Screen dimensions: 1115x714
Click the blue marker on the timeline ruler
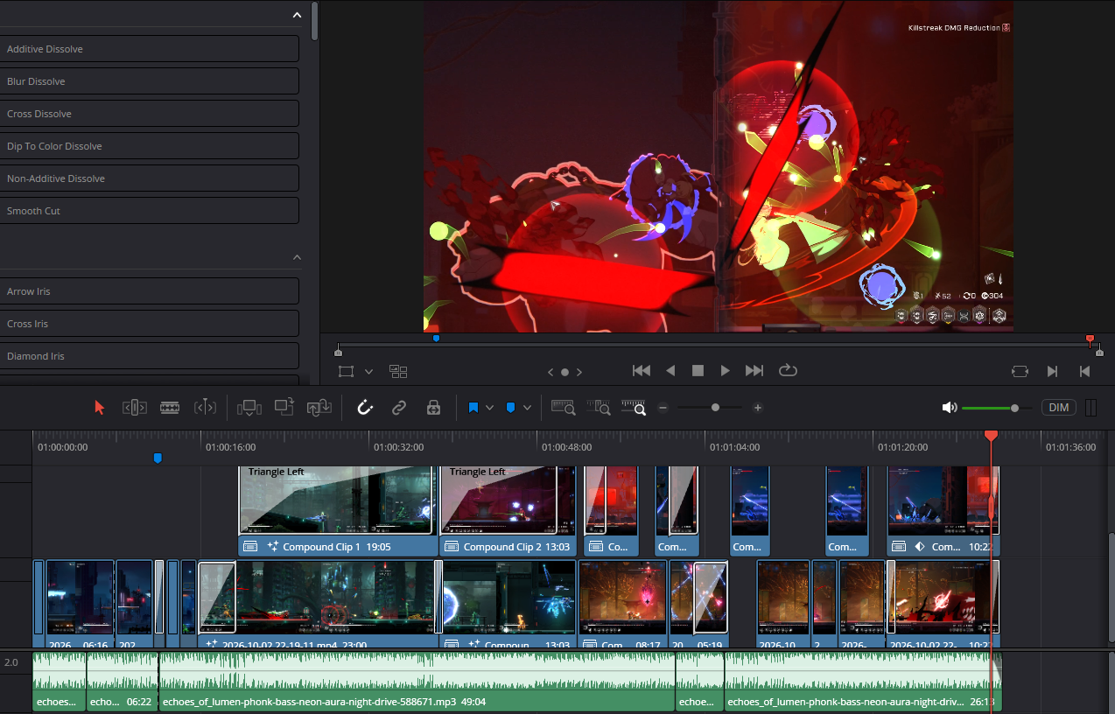tap(158, 458)
